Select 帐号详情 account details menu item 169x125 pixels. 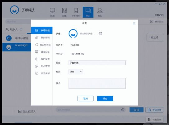[x=42, y=30]
